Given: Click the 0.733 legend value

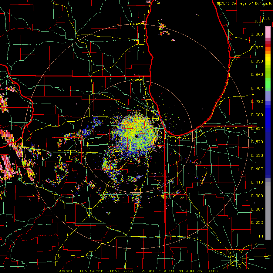Looking at the screenshot, I should 257,102.
